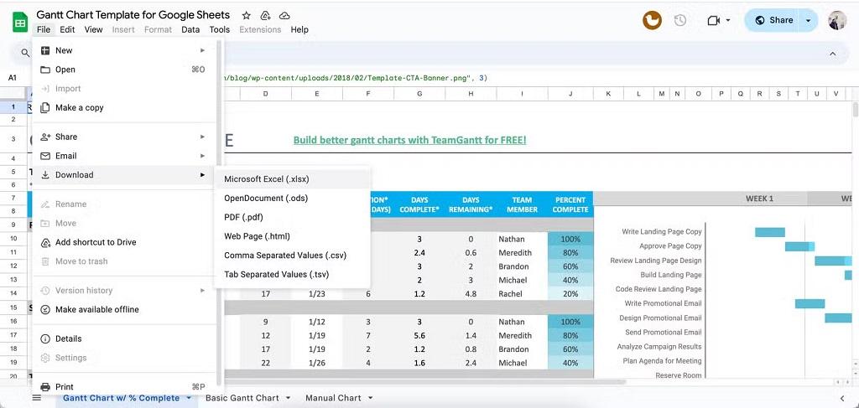Open the Share dropdown arrow

tap(808, 20)
